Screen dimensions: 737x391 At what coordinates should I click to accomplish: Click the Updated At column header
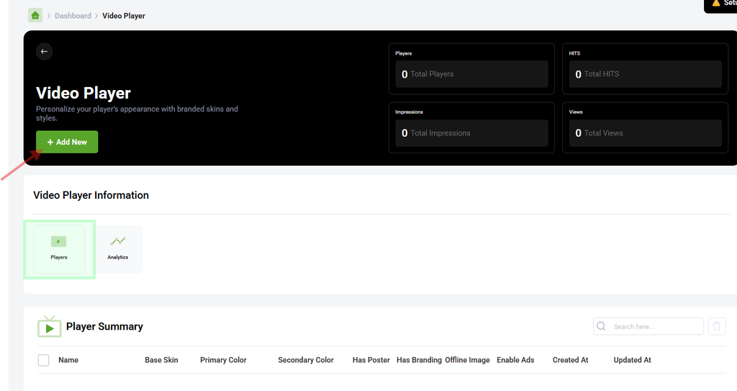point(632,360)
